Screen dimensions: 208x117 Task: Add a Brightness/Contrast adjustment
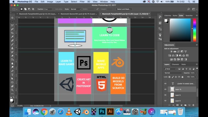pyautogui.click(x=171, y=51)
